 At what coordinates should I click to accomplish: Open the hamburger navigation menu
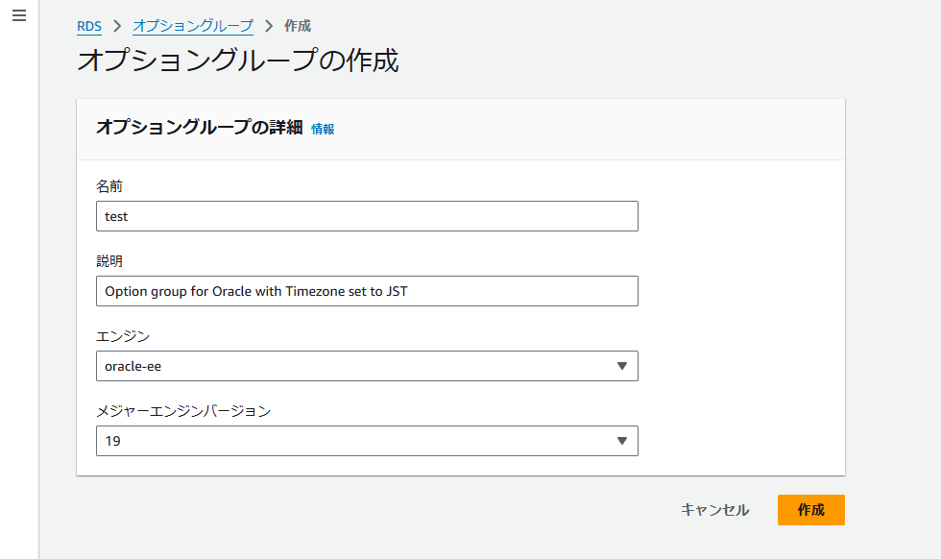(x=18, y=17)
